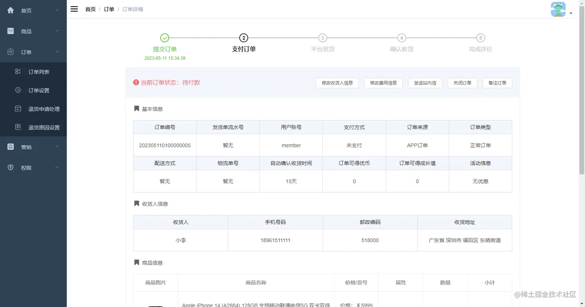Click the 退货申请处理 return icon
The width and height of the screenshot is (585, 307).
pos(18,109)
